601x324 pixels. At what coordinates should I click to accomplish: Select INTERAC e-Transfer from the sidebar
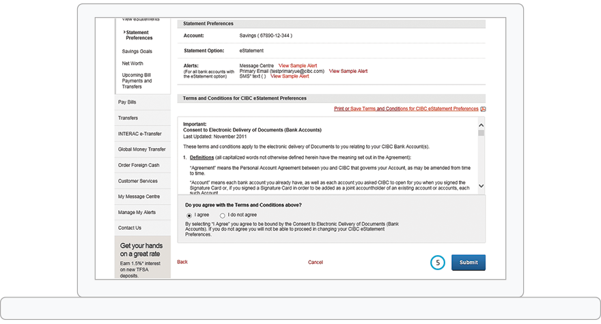coord(139,134)
